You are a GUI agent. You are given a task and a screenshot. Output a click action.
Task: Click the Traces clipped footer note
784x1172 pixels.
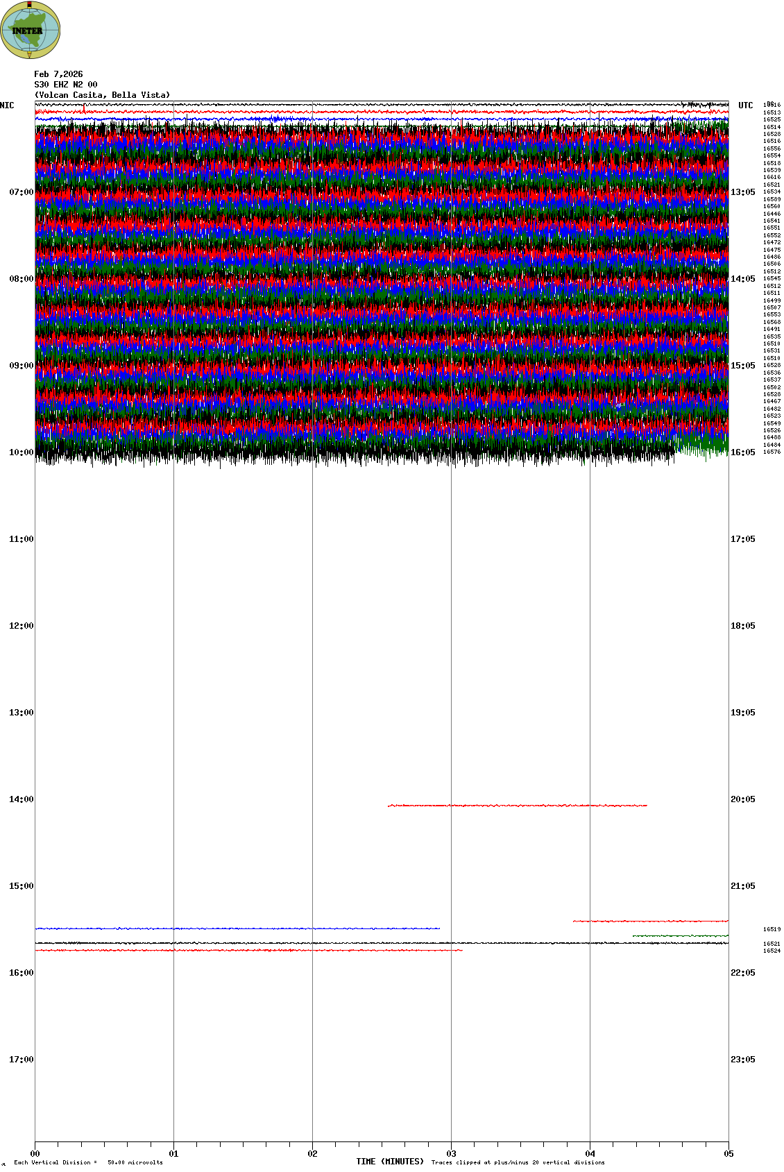click(x=518, y=1162)
